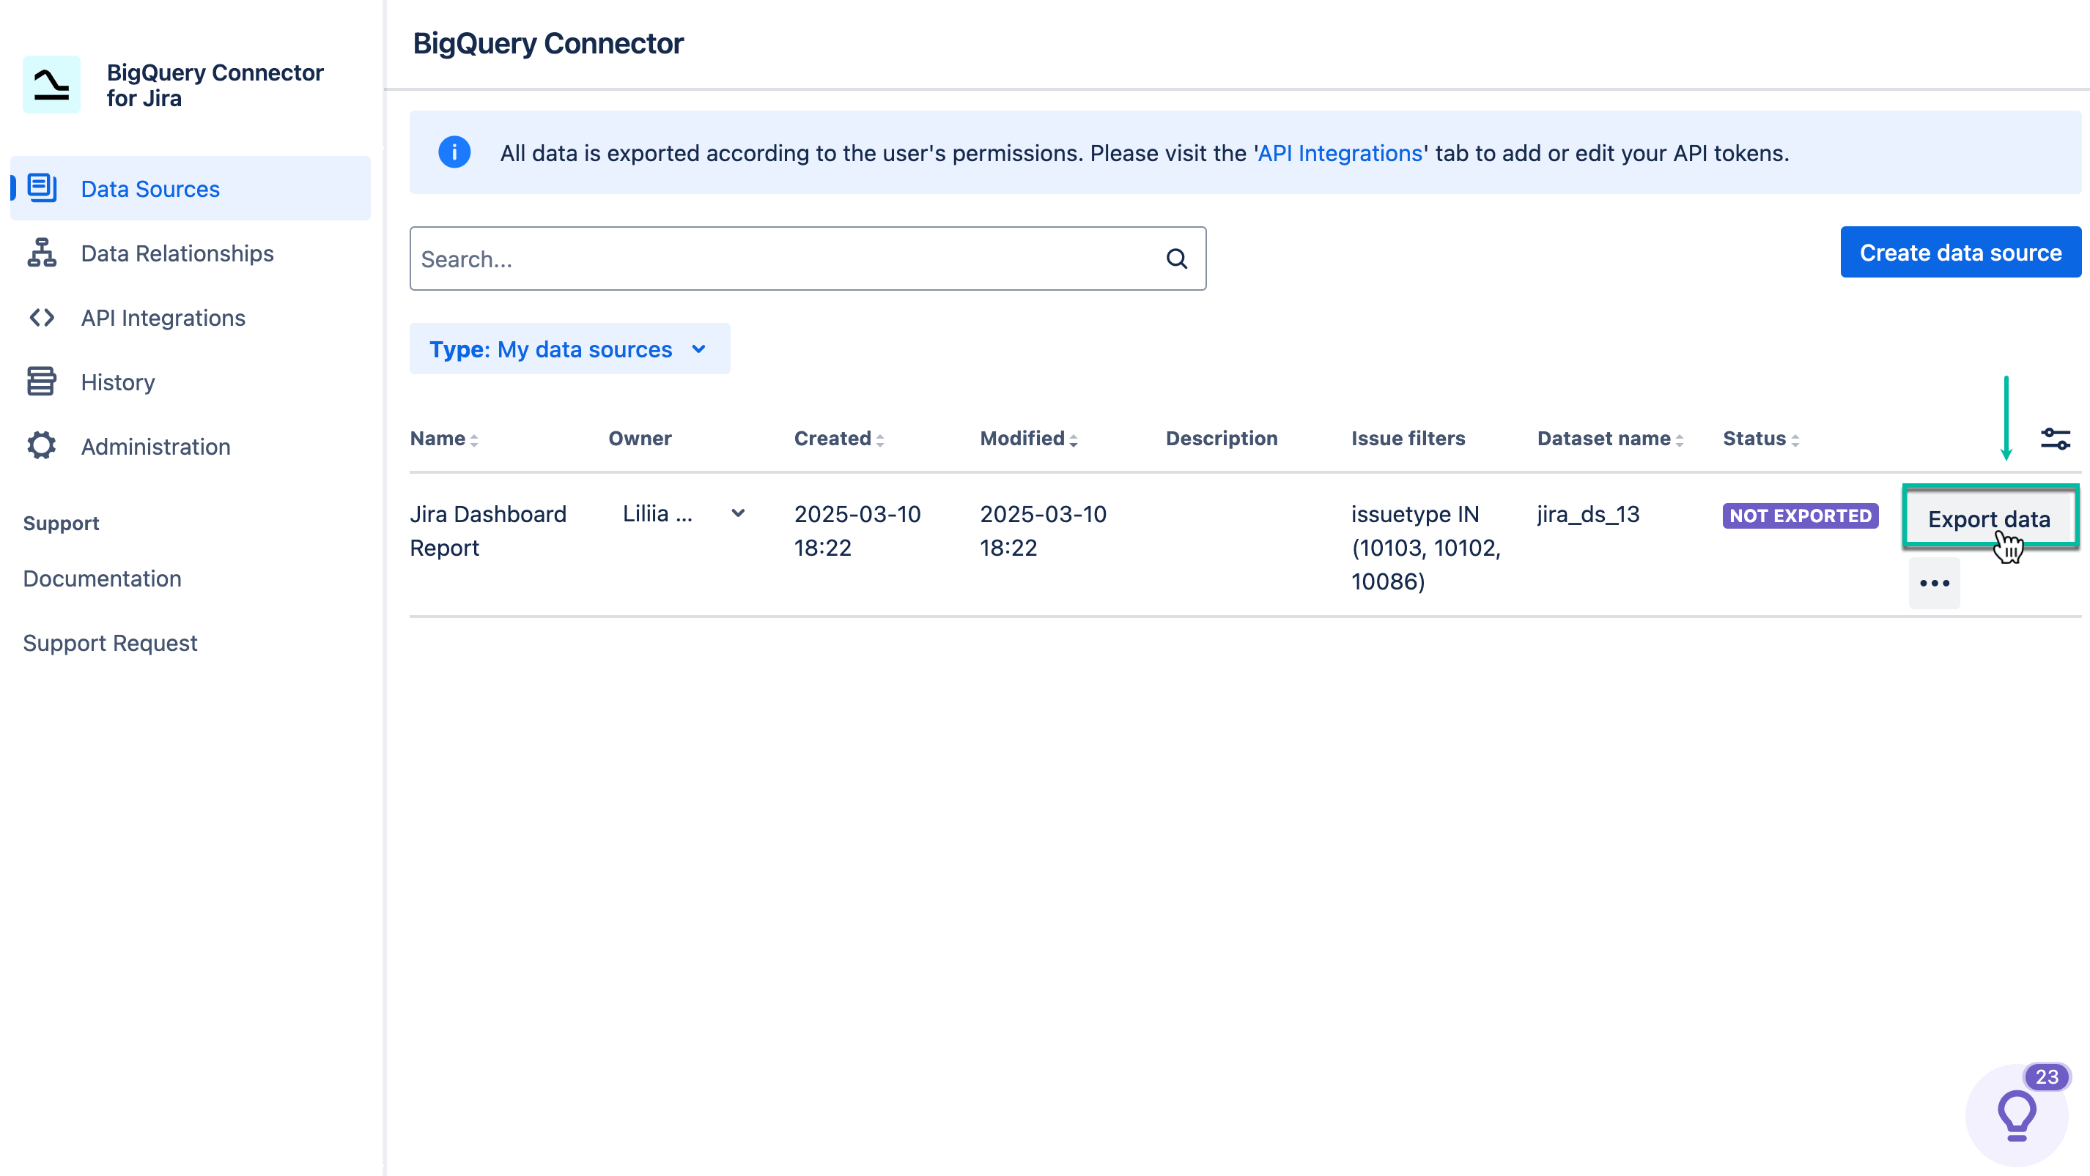
Task: Click the History icon in the sidebar
Action: pos(40,382)
